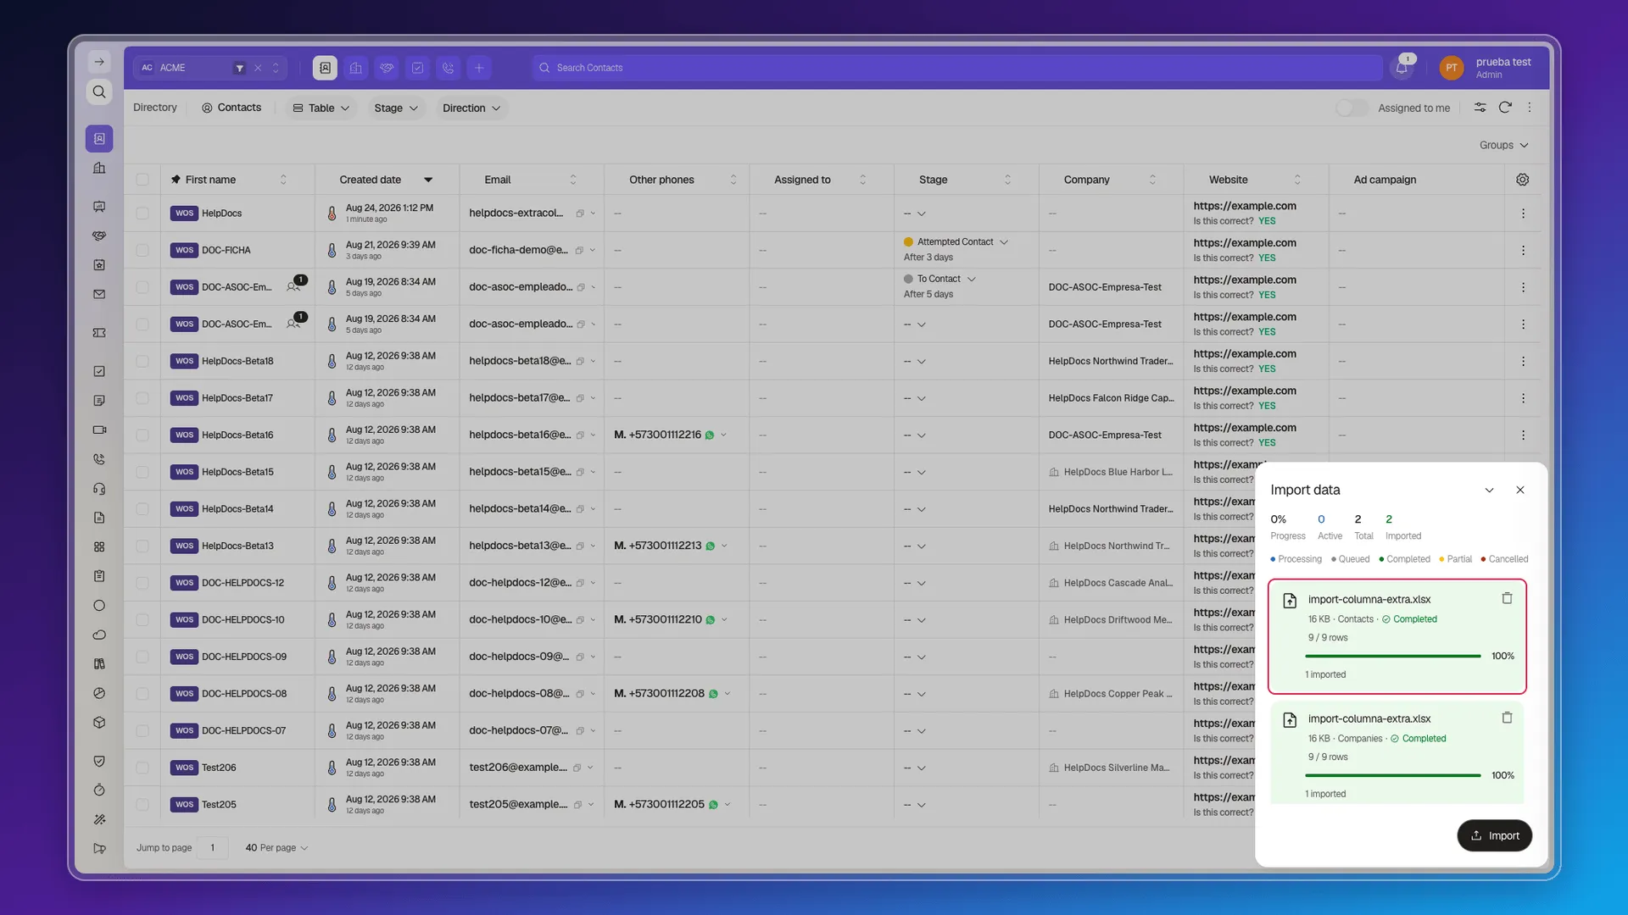Open table column settings gear
Screen dimensions: 1628x915
(1523, 180)
